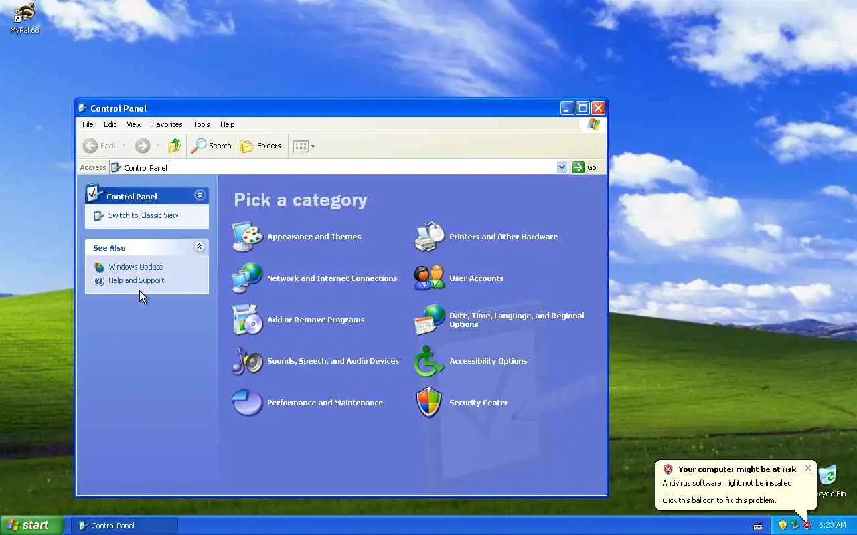Screen dimensions: 857x535
Task: Open Performance and Maintenance pie chart icon
Action: pyautogui.click(x=247, y=403)
